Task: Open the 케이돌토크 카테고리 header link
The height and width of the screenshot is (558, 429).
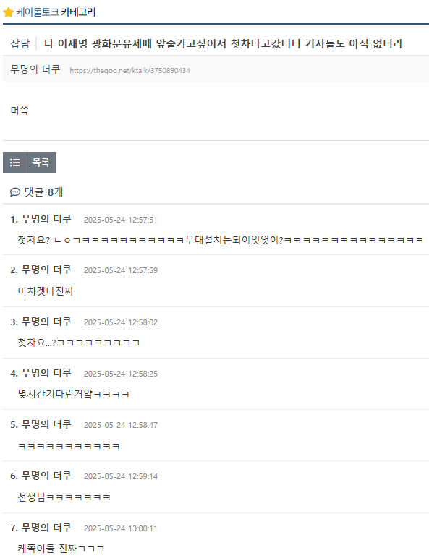Action: coord(56,12)
